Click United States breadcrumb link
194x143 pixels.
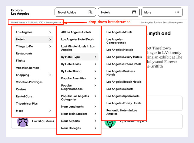[x=18, y=23]
